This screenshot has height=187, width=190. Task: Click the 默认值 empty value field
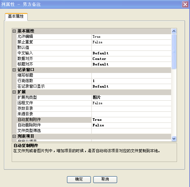point(131,48)
